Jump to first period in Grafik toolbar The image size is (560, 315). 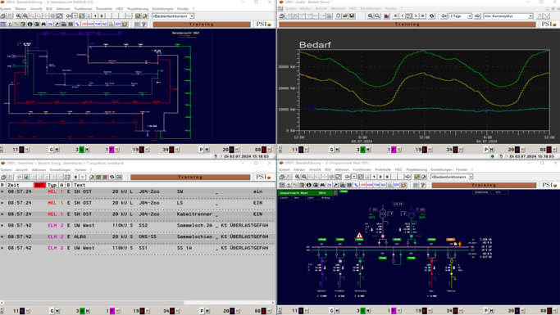tap(396, 16)
